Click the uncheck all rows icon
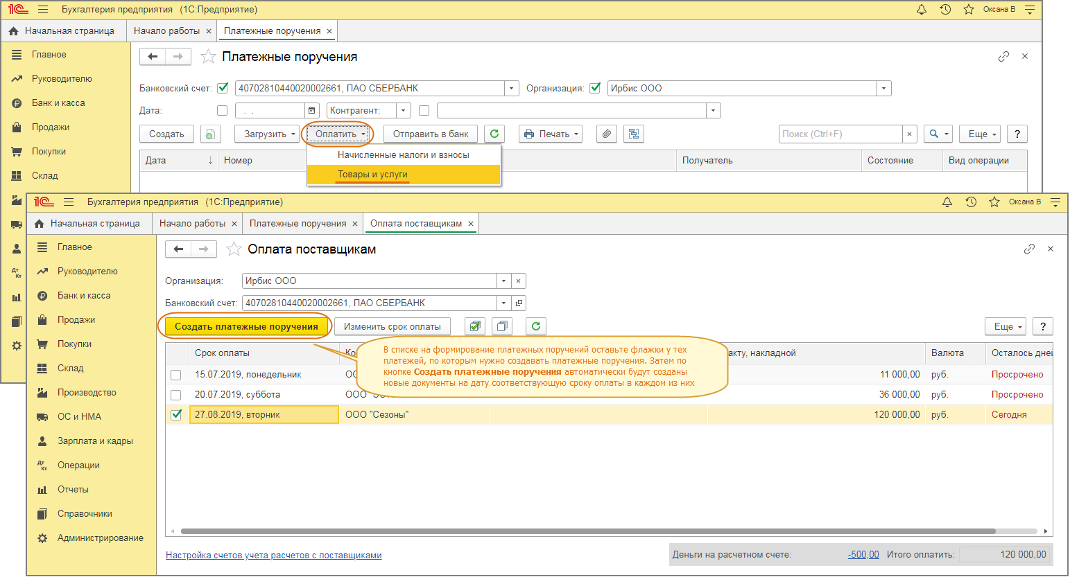This screenshot has height=577, width=1070. pos(502,326)
